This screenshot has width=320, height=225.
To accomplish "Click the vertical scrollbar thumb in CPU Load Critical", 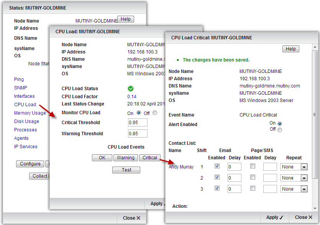I will (315, 115).
